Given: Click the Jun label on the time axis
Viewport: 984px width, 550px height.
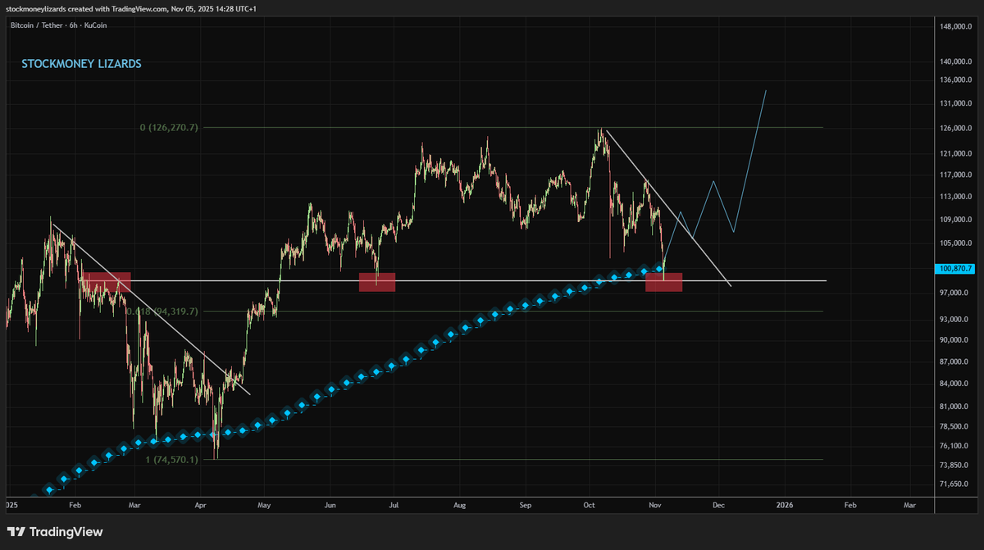Looking at the screenshot, I should [x=329, y=506].
